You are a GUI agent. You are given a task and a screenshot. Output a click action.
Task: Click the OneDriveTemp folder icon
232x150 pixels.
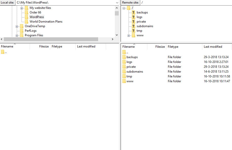click(22, 26)
